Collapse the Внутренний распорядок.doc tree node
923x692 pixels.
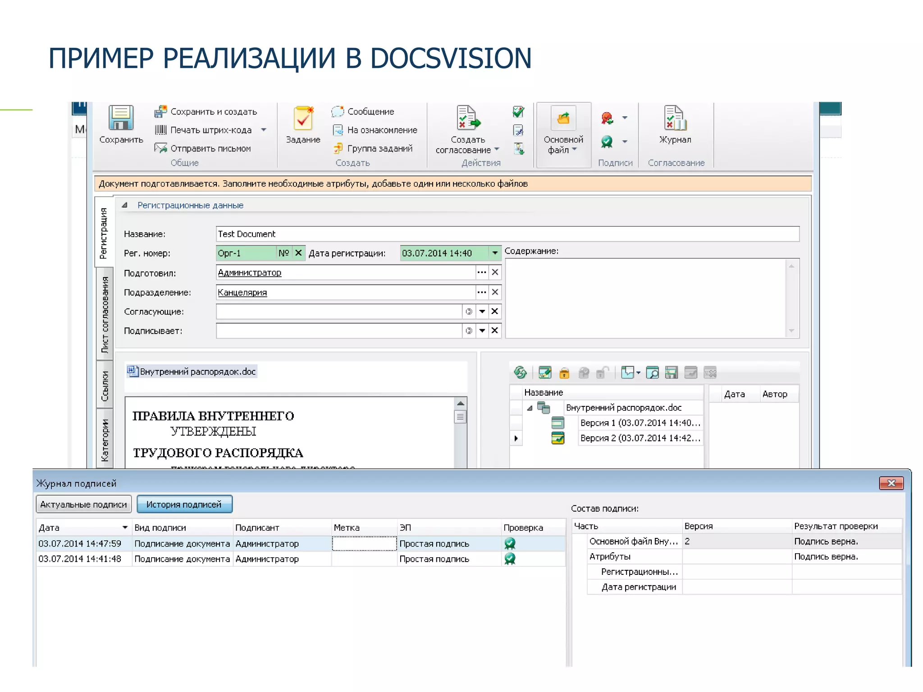(530, 408)
